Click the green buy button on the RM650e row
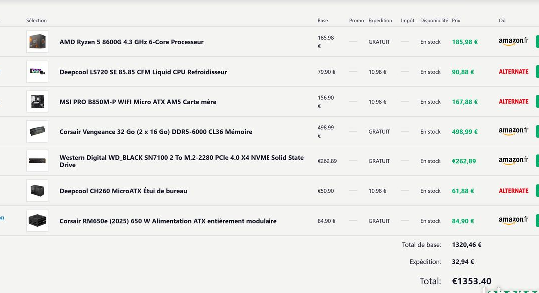This screenshot has height=293, width=539. point(537,220)
